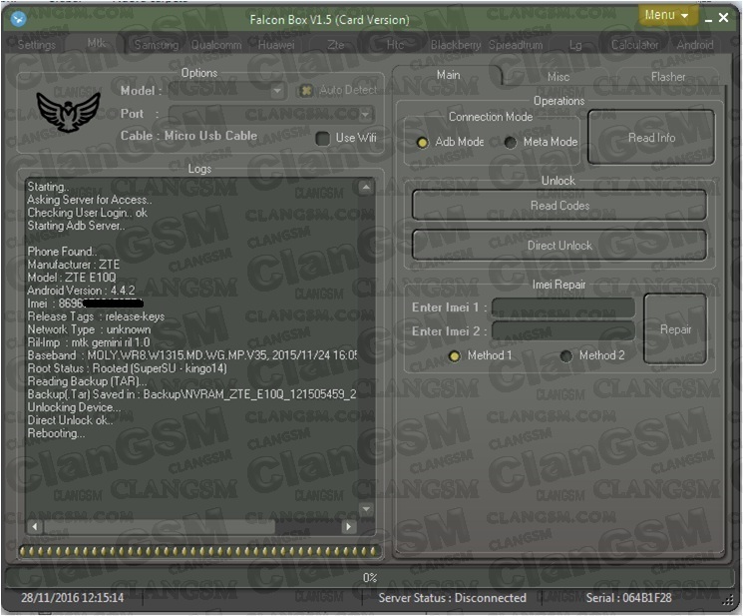Click the log scroll down arrow

366,509
